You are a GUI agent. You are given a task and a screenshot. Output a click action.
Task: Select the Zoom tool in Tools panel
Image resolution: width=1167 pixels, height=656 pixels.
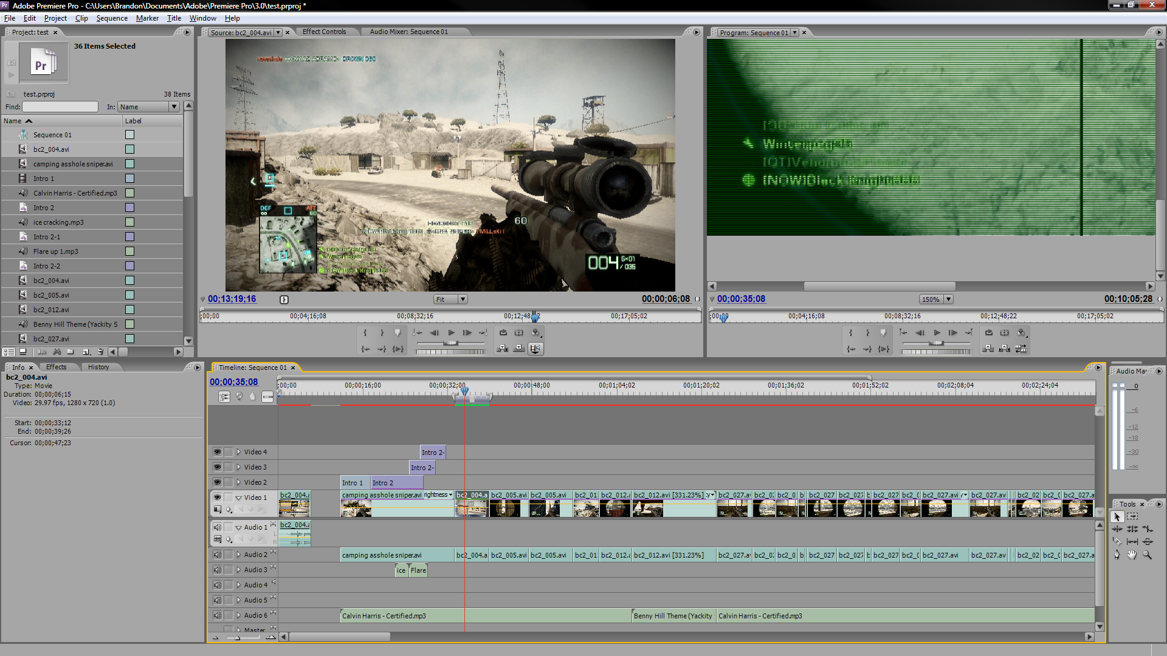(1147, 555)
